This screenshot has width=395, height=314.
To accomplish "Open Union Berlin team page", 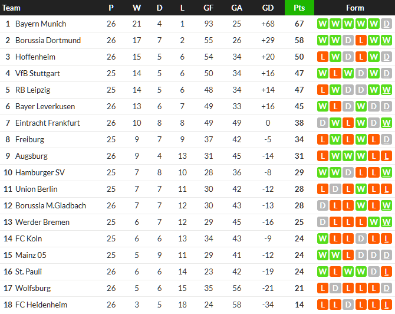I will coord(37,189).
